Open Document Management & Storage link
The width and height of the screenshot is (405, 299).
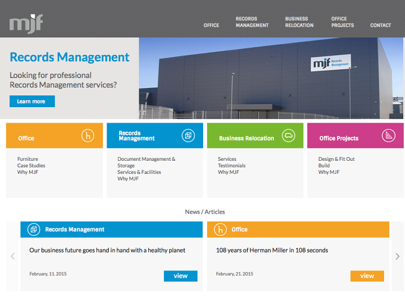coord(147,162)
